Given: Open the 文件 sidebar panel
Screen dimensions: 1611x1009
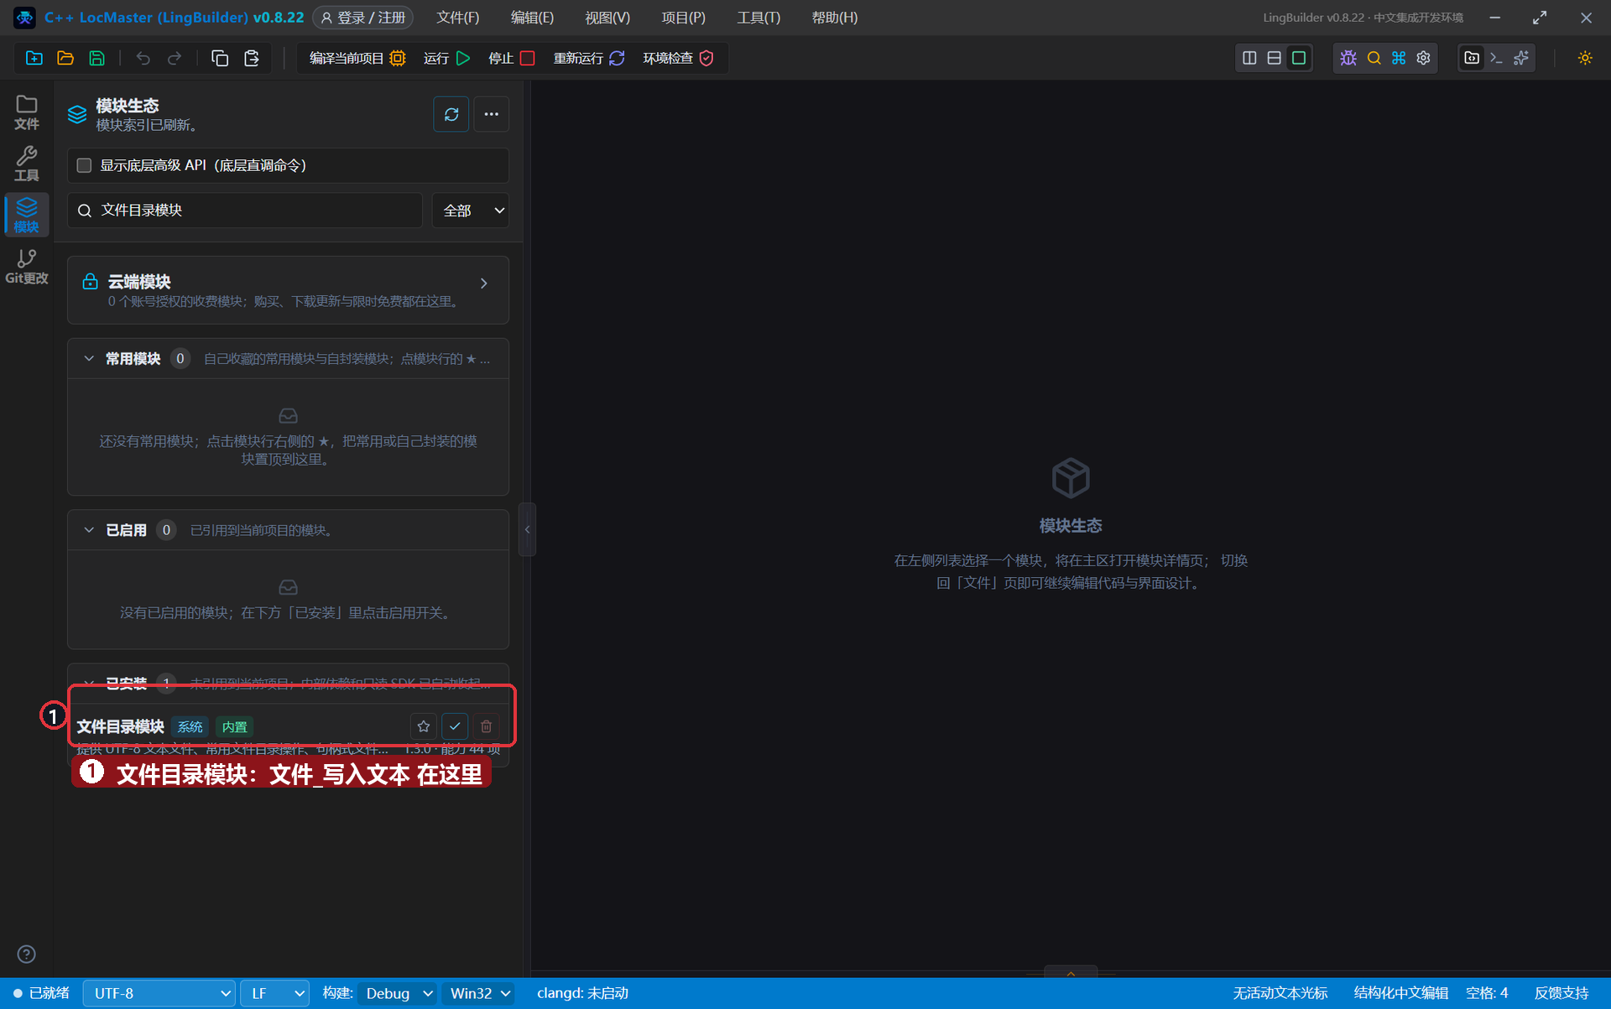Looking at the screenshot, I should pos(27,112).
